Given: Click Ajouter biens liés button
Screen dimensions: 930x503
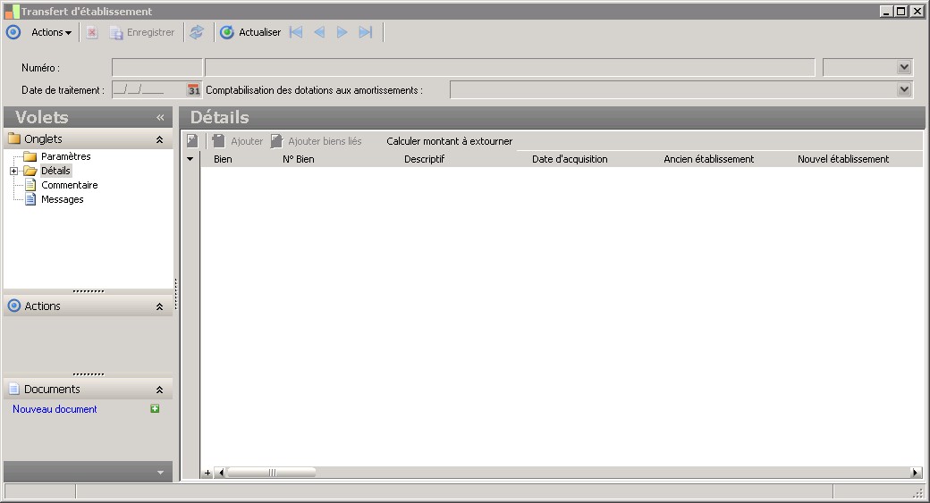Looking at the screenshot, I should coord(317,141).
